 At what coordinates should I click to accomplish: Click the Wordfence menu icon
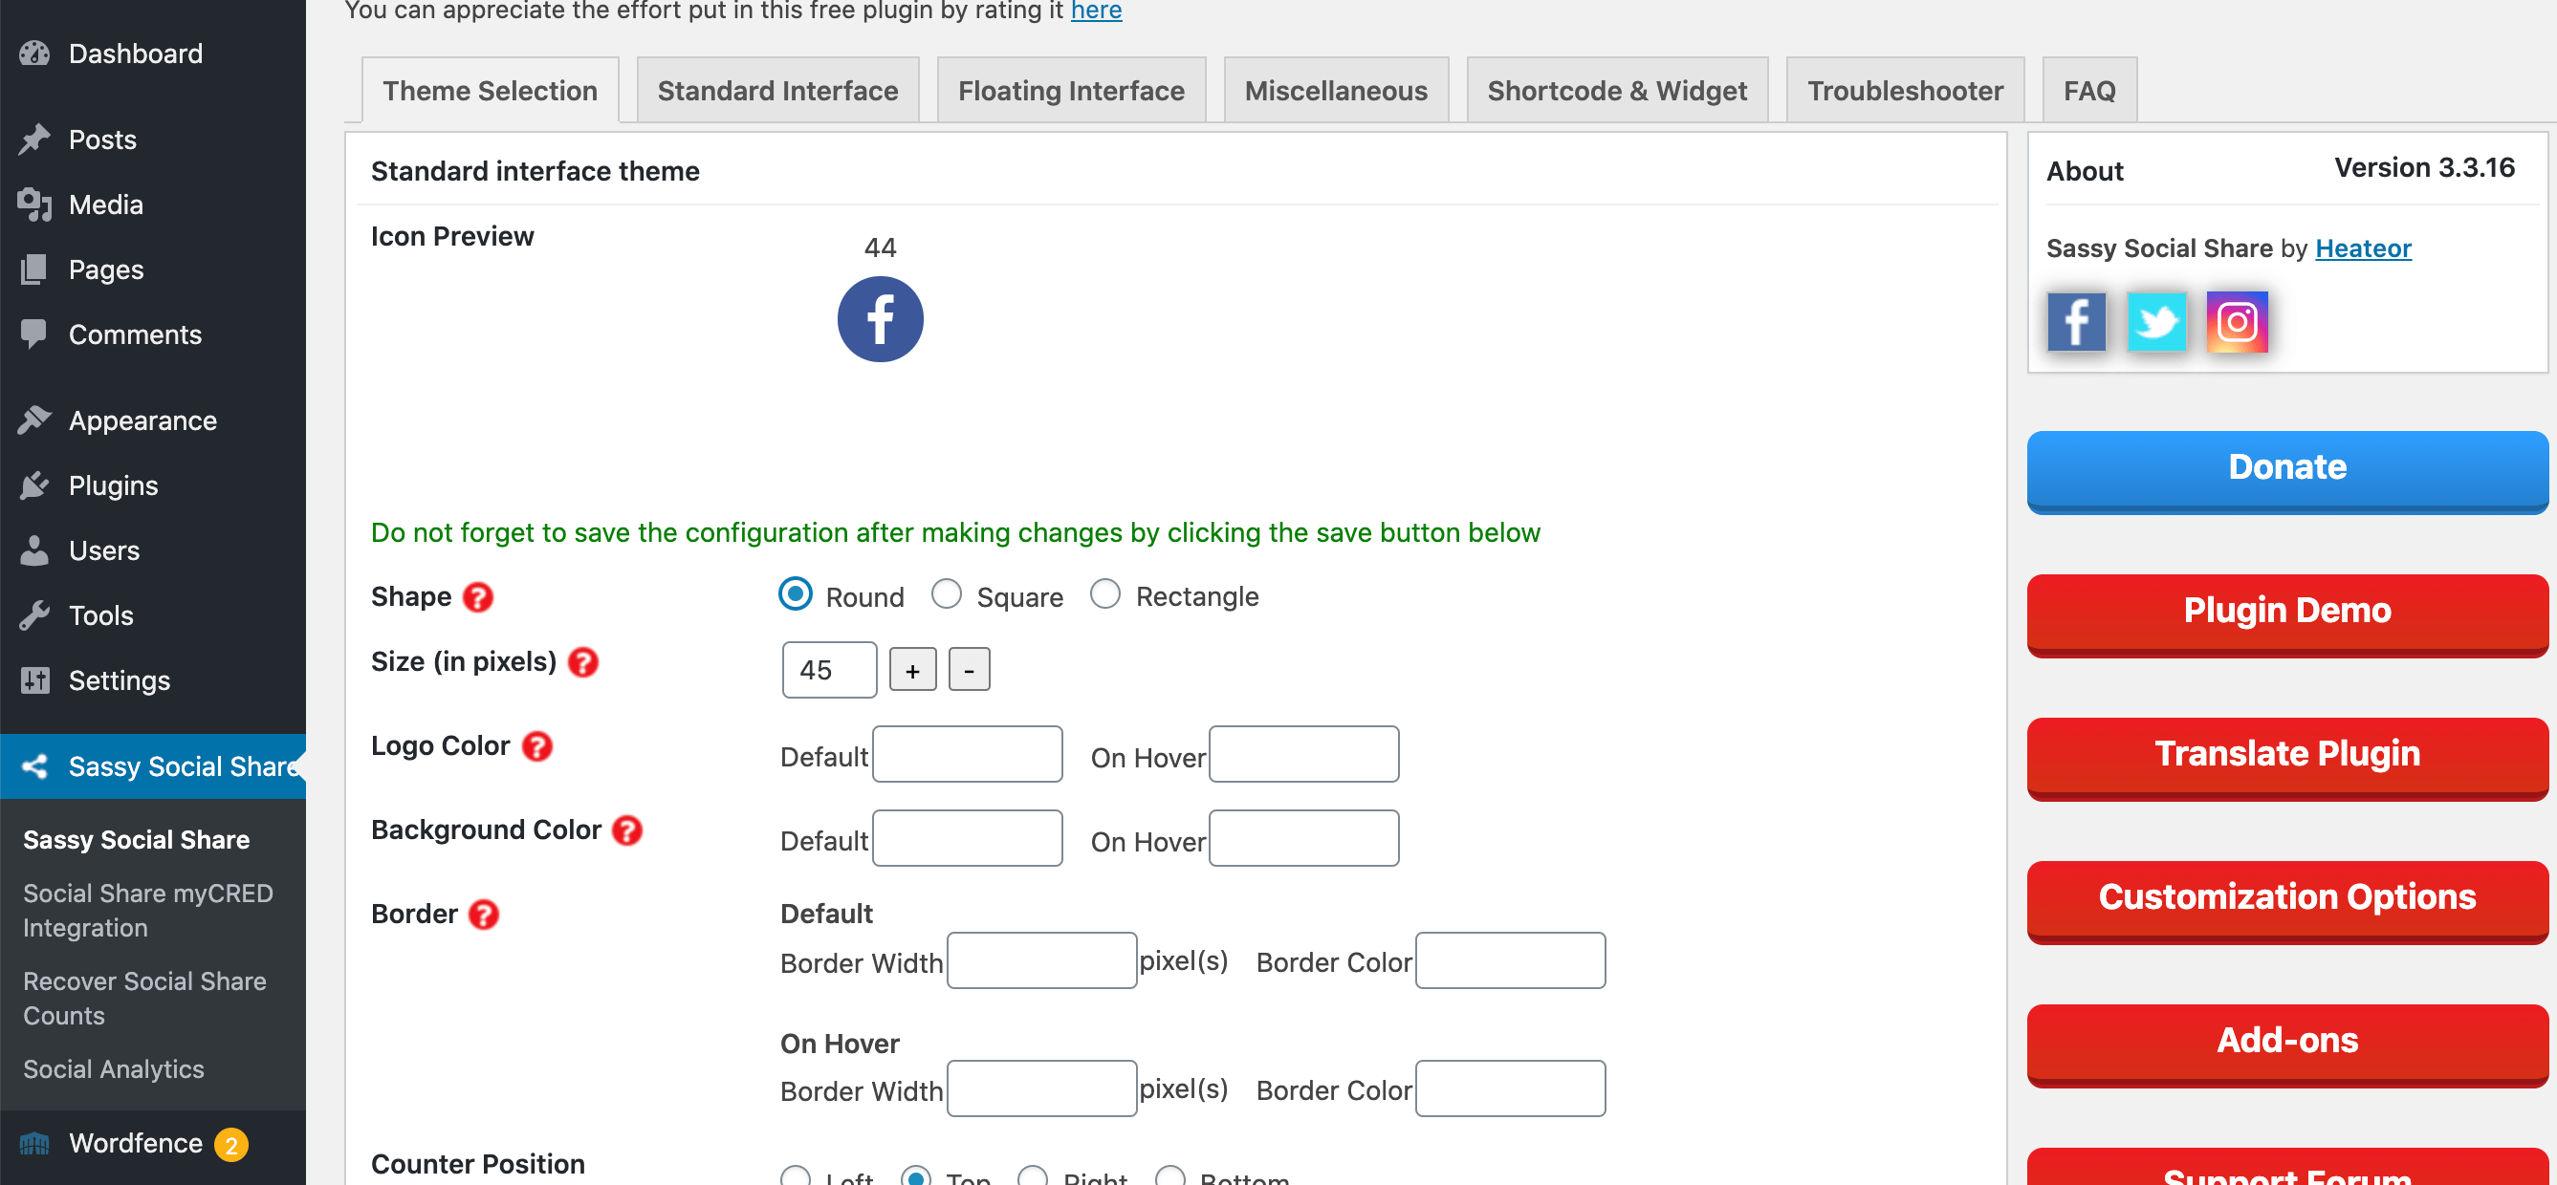34,1141
